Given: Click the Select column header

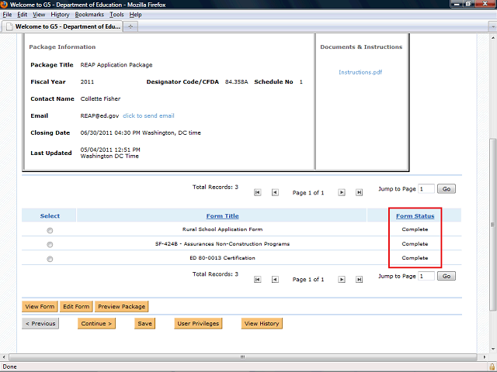Looking at the screenshot, I should point(50,216).
